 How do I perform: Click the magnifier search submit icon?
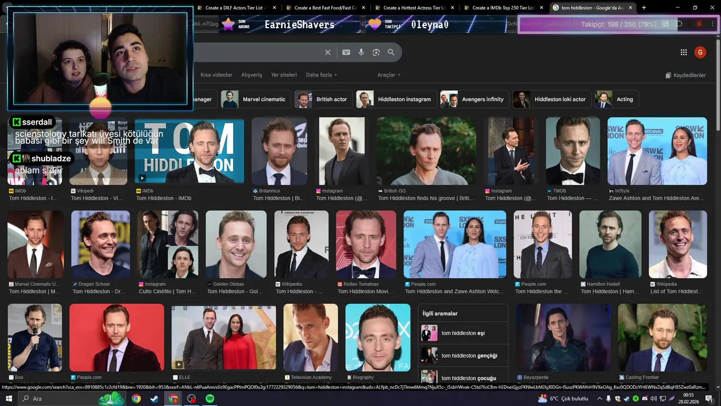[x=391, y=52]
